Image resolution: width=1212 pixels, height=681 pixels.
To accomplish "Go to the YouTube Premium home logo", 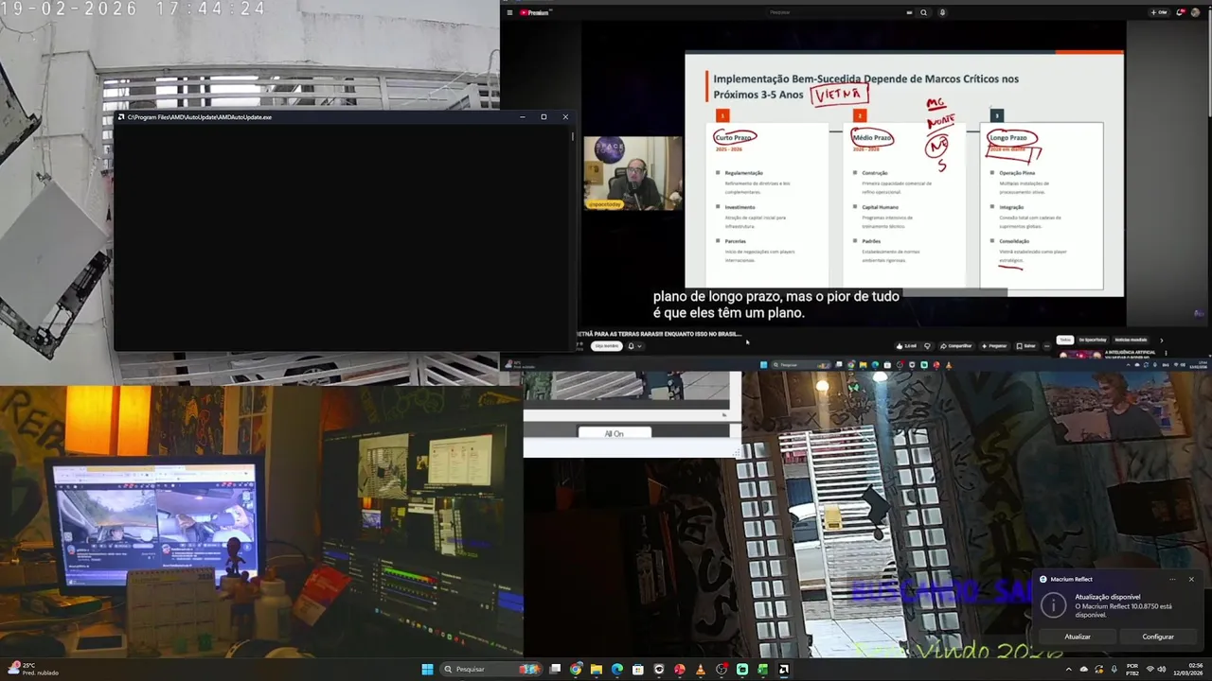I will click(x=535, y=12).
